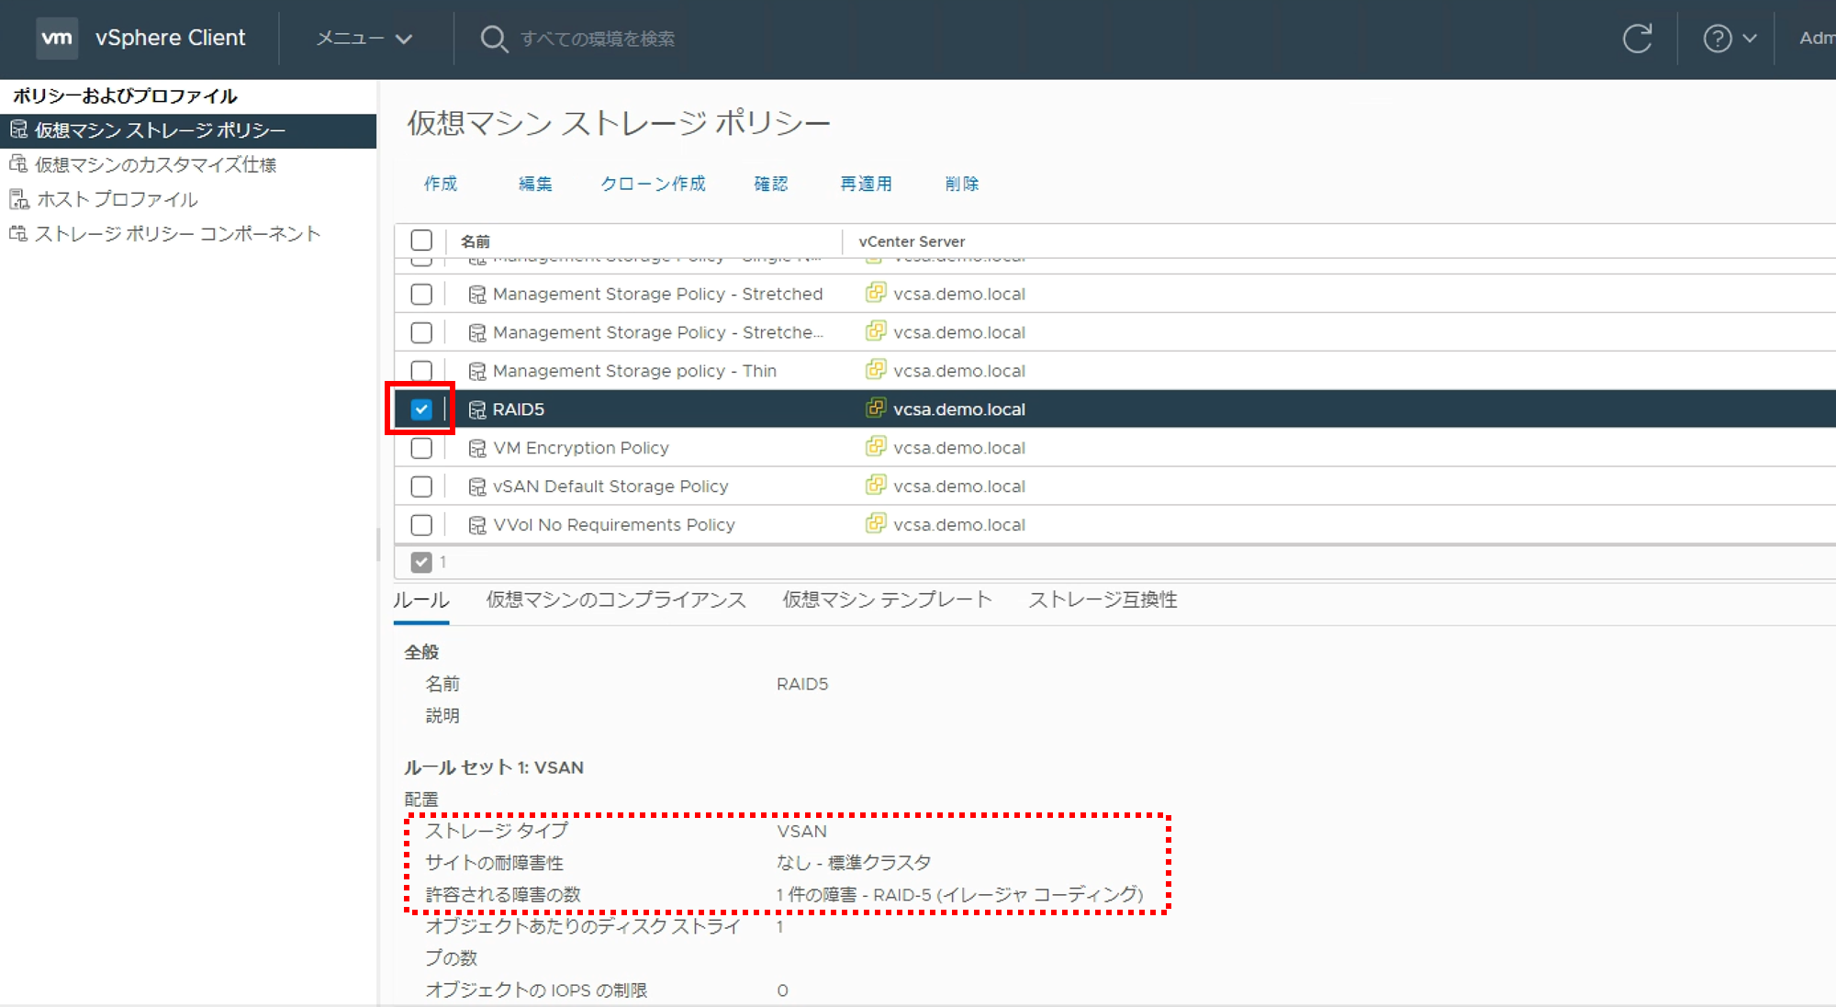Screen dimensions: 1836x1007
Task: Select the VM Encryption Policy row name
Action: click(x=580, y=448)
